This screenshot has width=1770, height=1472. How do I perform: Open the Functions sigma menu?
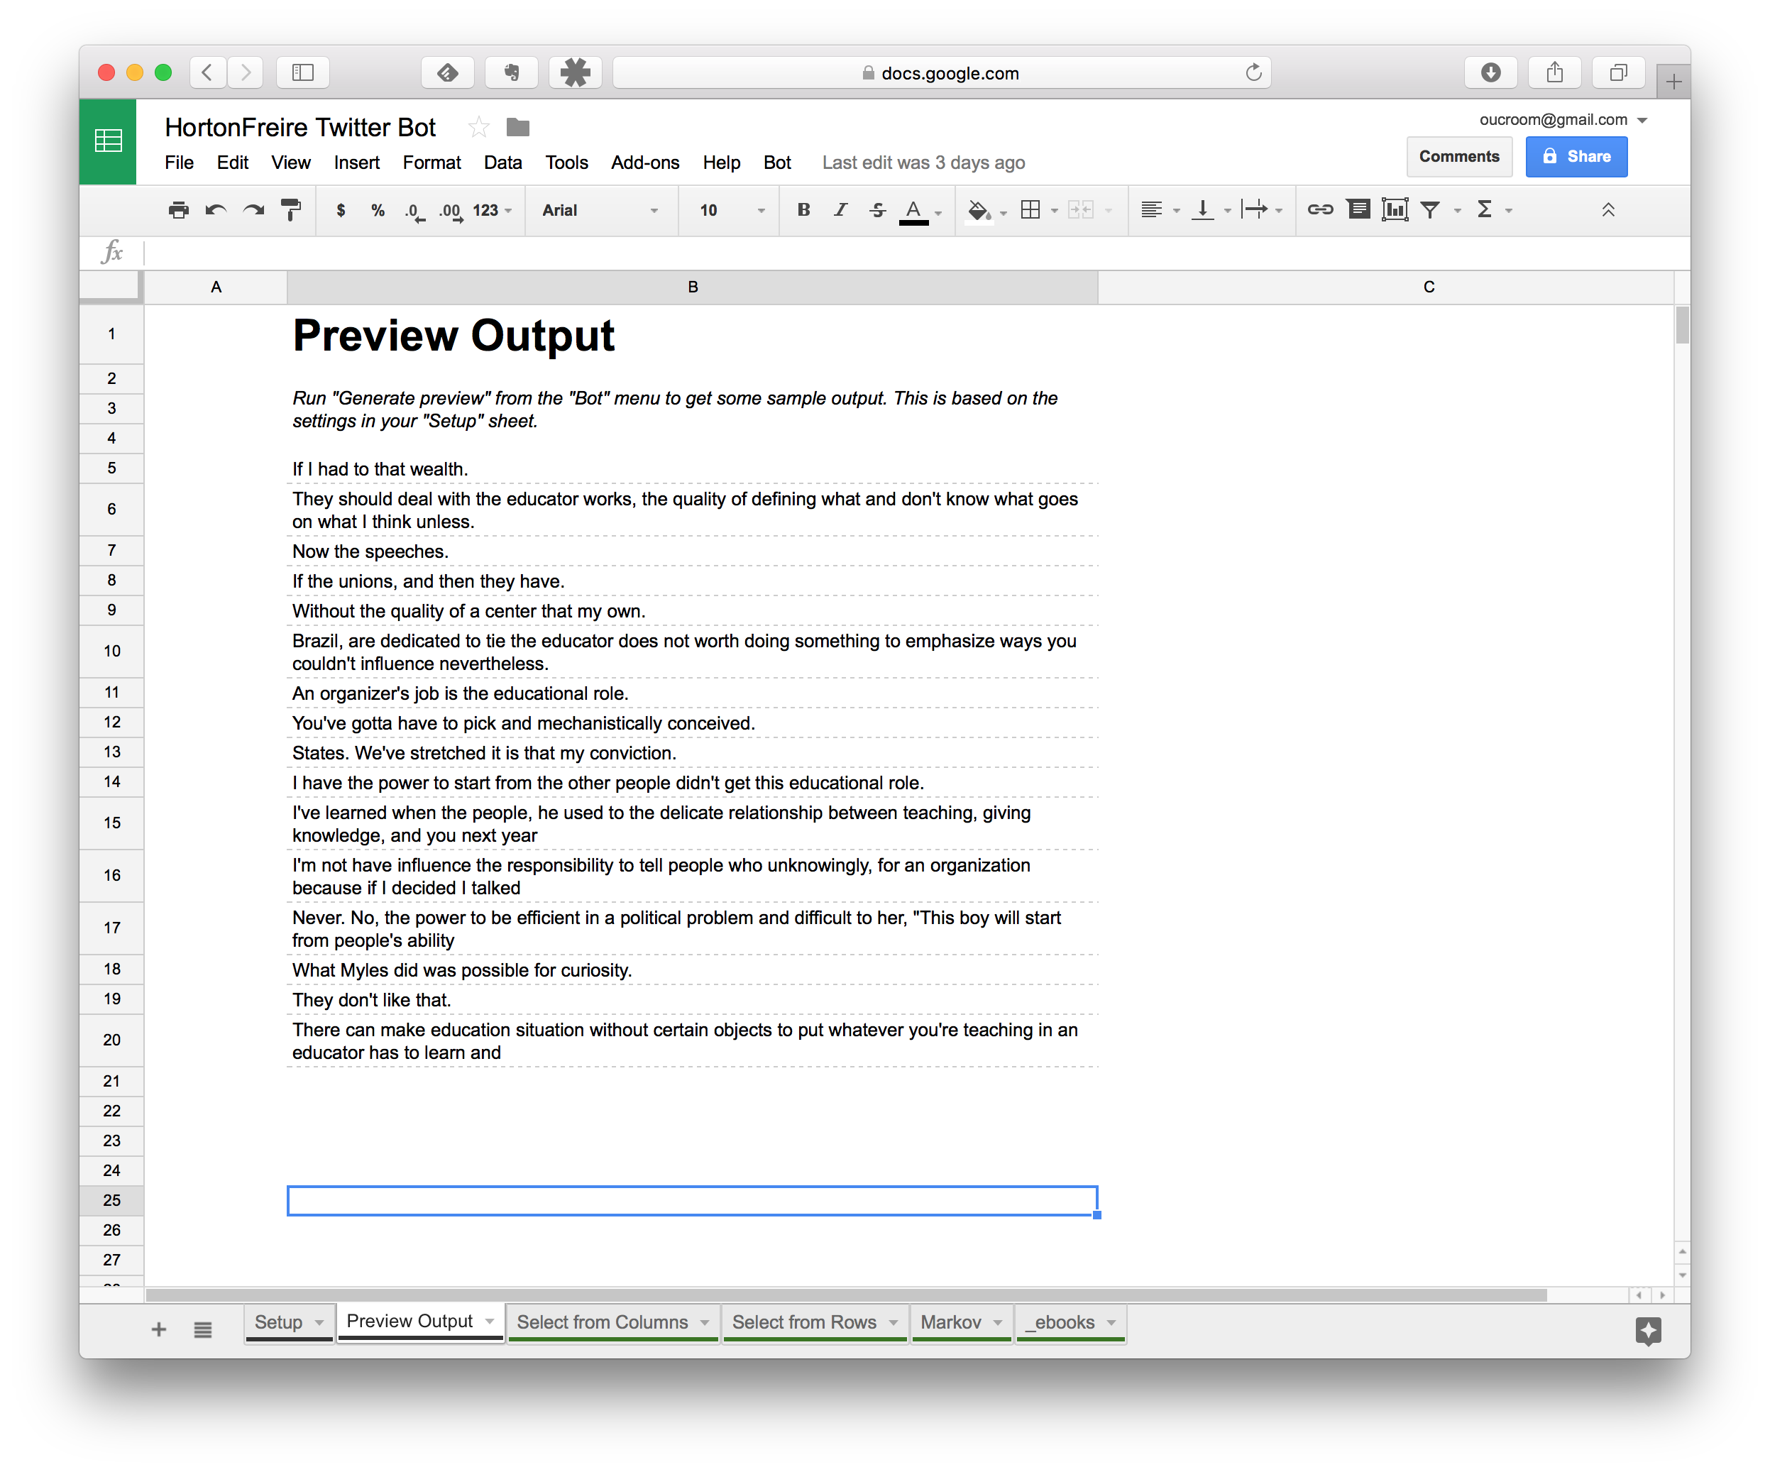(x=1485, y=210)
